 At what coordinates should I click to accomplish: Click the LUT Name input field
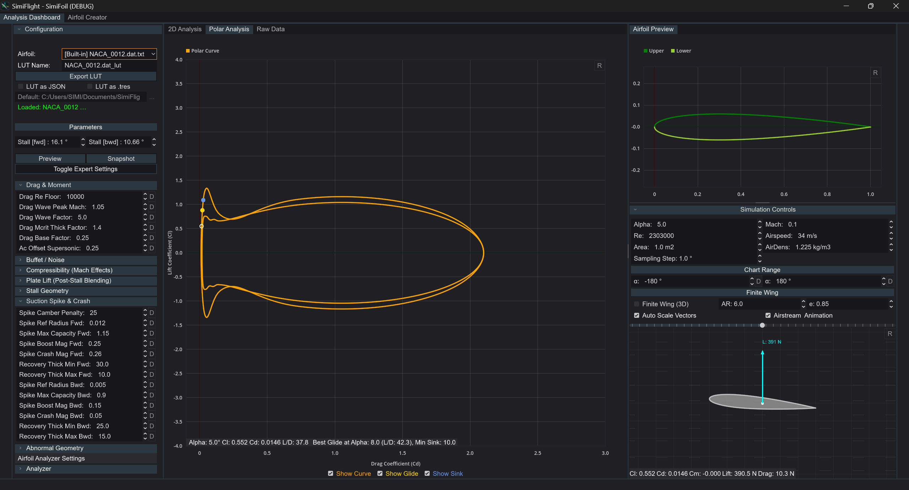(109, 65)
